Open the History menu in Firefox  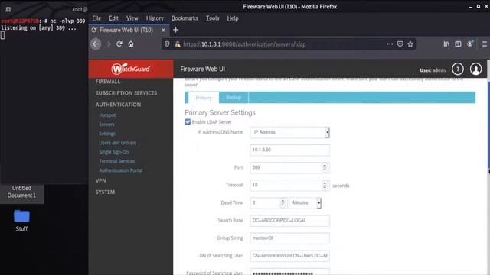(155, 18)
